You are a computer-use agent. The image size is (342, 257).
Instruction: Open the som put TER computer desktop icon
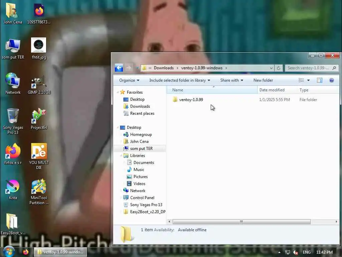tap(13, 49)
